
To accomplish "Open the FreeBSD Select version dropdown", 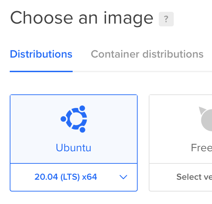I will click(x=181, y=177).
